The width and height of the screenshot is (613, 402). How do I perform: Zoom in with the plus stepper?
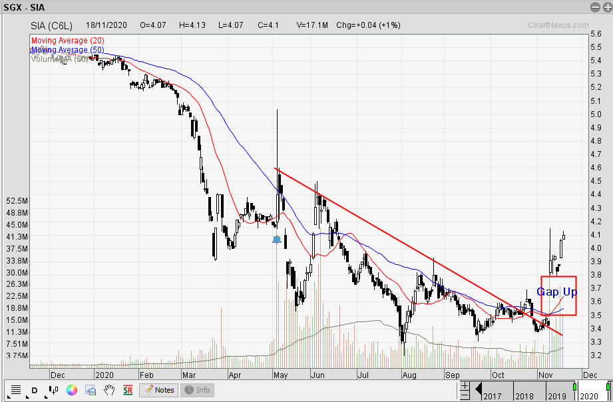[x=465, y=385]
